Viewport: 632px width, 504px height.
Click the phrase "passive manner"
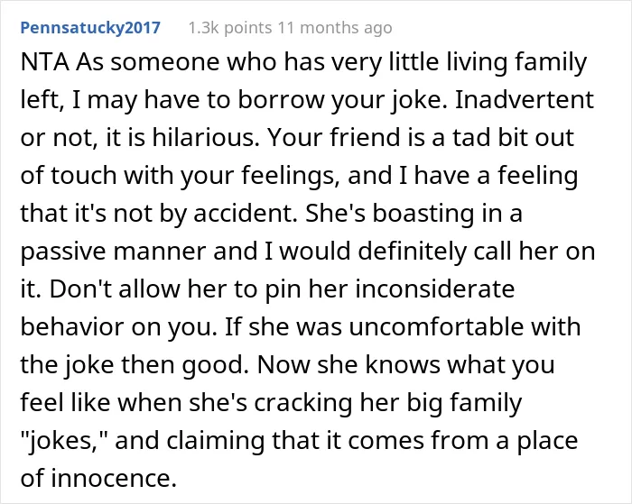pyautogui.click(x=114, y=252)
